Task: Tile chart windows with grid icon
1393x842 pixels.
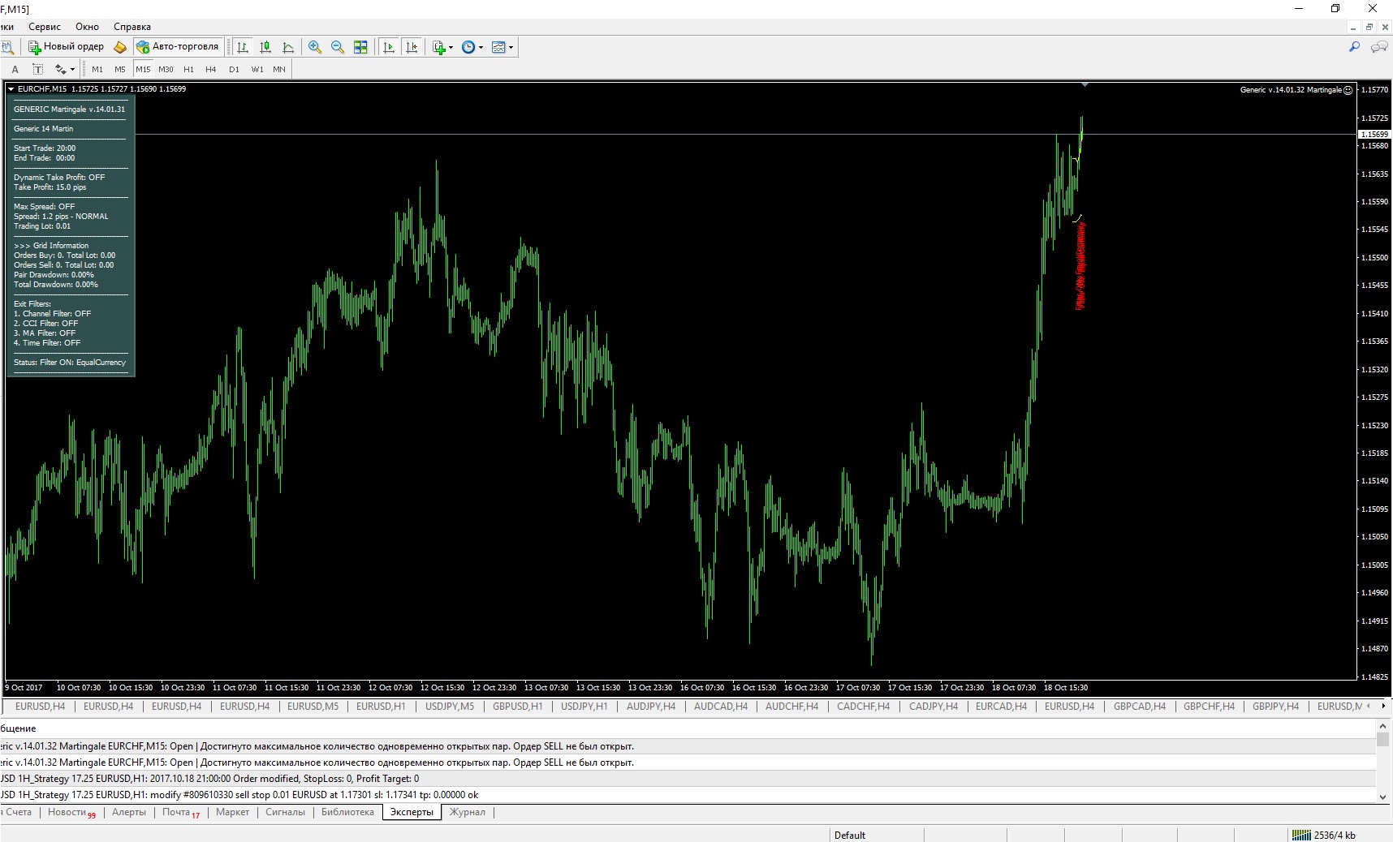Action: (360, 47)
